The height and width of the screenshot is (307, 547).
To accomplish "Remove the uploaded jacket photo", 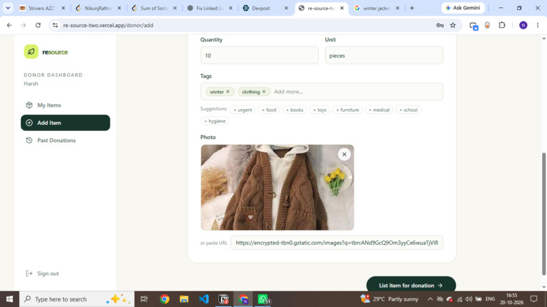I will click(x=344, y=155).
